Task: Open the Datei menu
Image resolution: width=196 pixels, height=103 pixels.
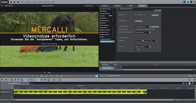Action: click(x=22, y=2)
